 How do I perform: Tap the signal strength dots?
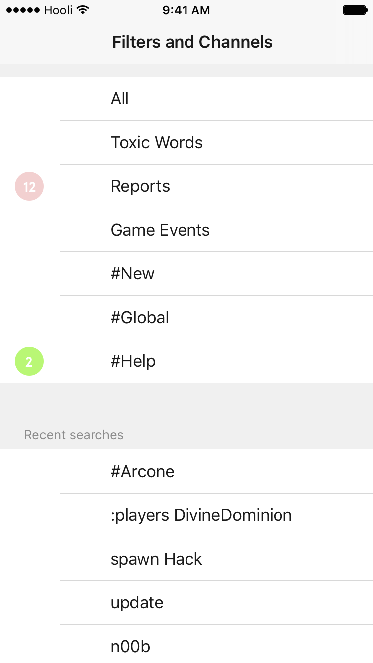[x=23, y=10]
